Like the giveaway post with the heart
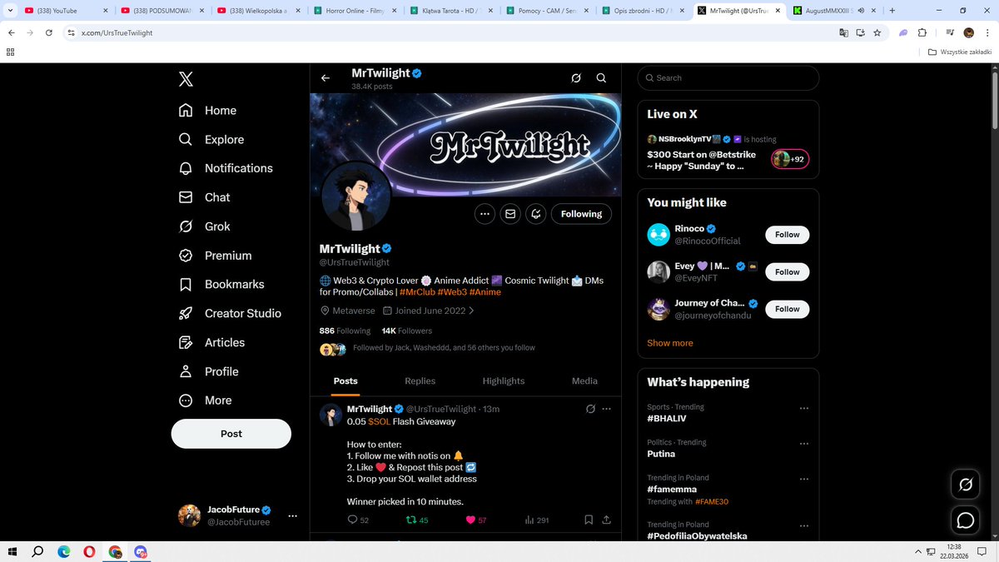999x562 pixels. tap(469, 520)
